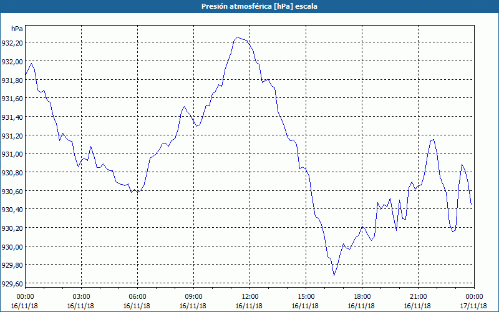The height and width of the screenshot is (312, 499).
Task: Click the 12:00 time axis label
Action: (x=250, y=297)
